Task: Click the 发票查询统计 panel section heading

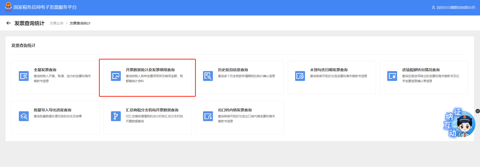Action: coord(23,45)
